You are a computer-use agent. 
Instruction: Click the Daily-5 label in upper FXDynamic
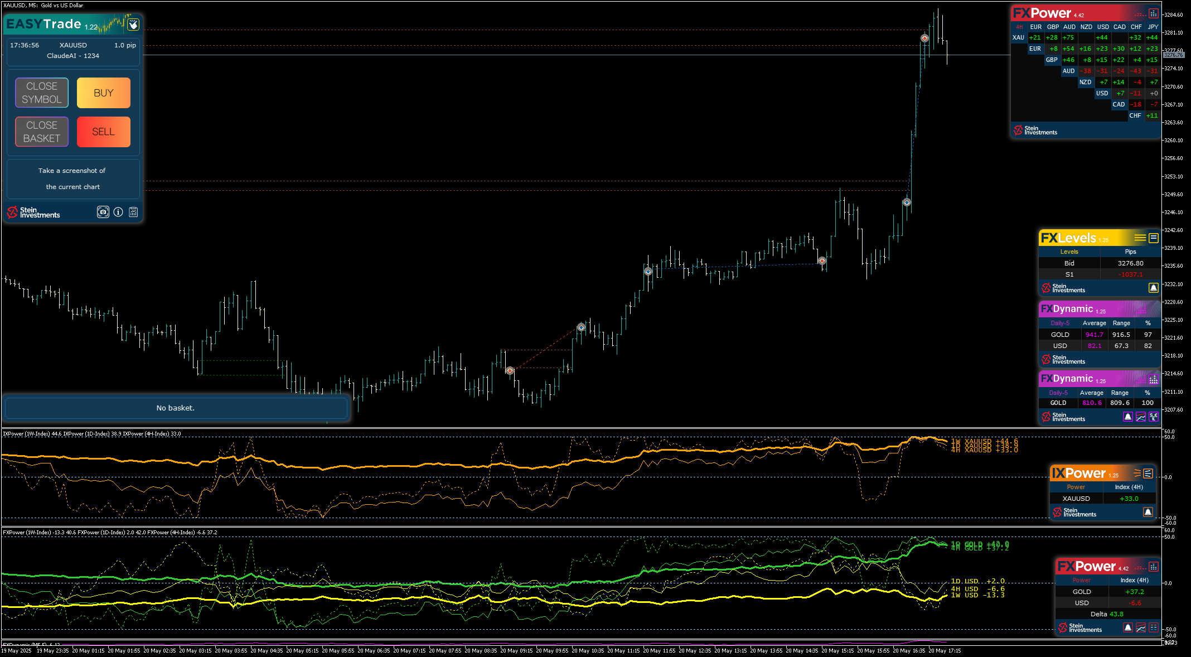point(1060,323)
